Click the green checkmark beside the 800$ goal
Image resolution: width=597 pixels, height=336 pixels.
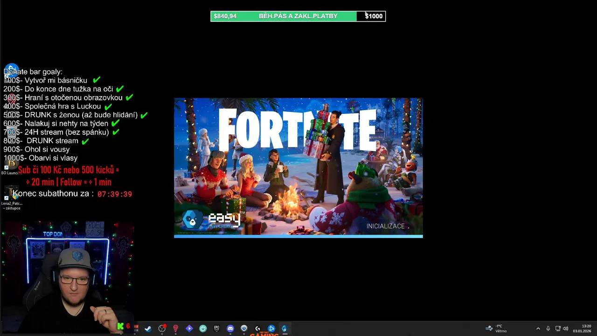point(85,141)
